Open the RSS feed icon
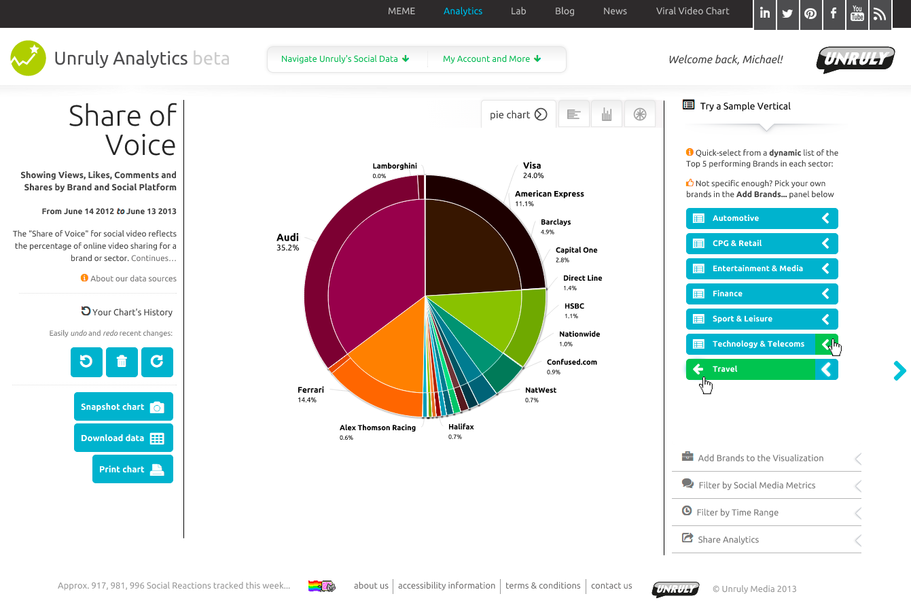911x611 pixels. coord(880,14)
